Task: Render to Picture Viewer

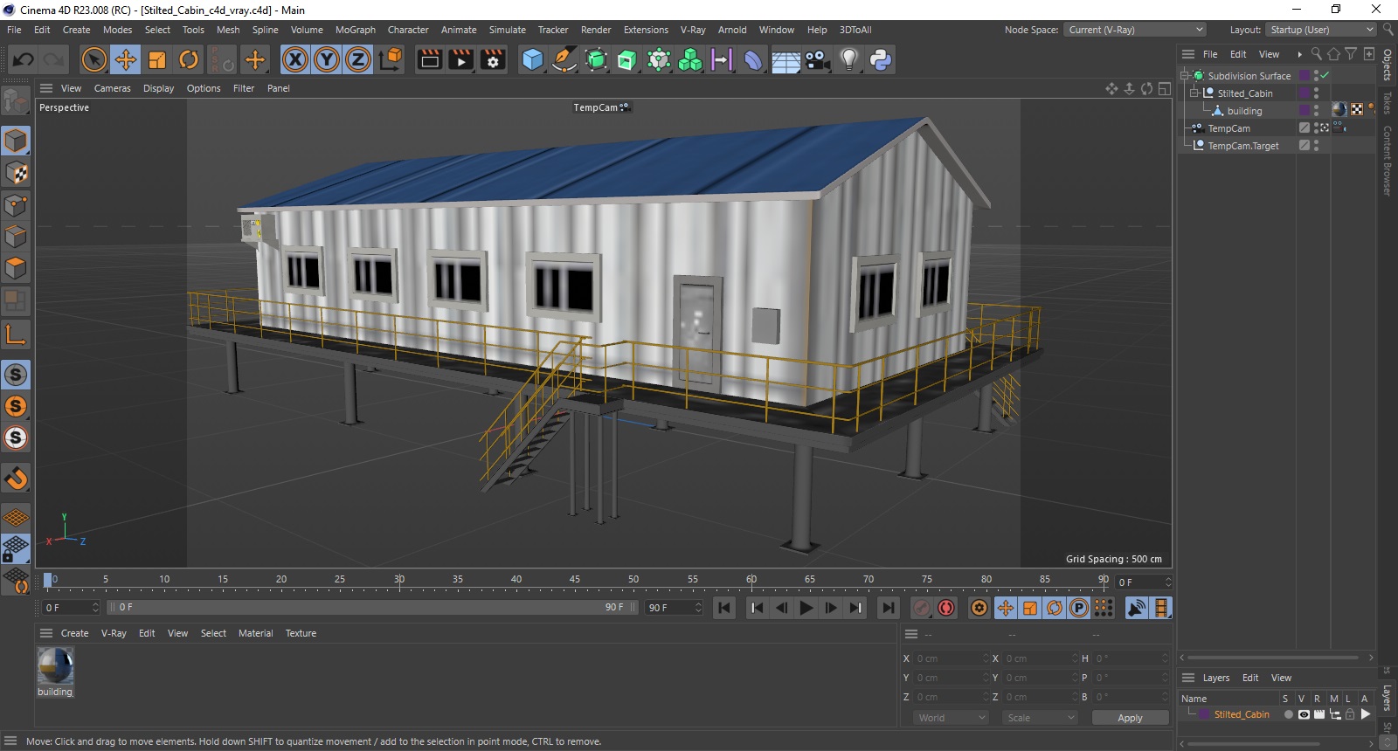Action: [x=461, y=59]
